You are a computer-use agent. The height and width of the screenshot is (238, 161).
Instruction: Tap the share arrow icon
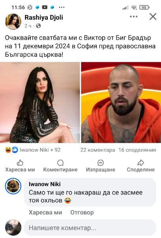point(141,163)
